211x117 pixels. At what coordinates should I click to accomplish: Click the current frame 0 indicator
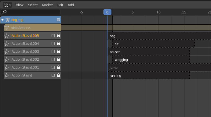tap(107, 12)
